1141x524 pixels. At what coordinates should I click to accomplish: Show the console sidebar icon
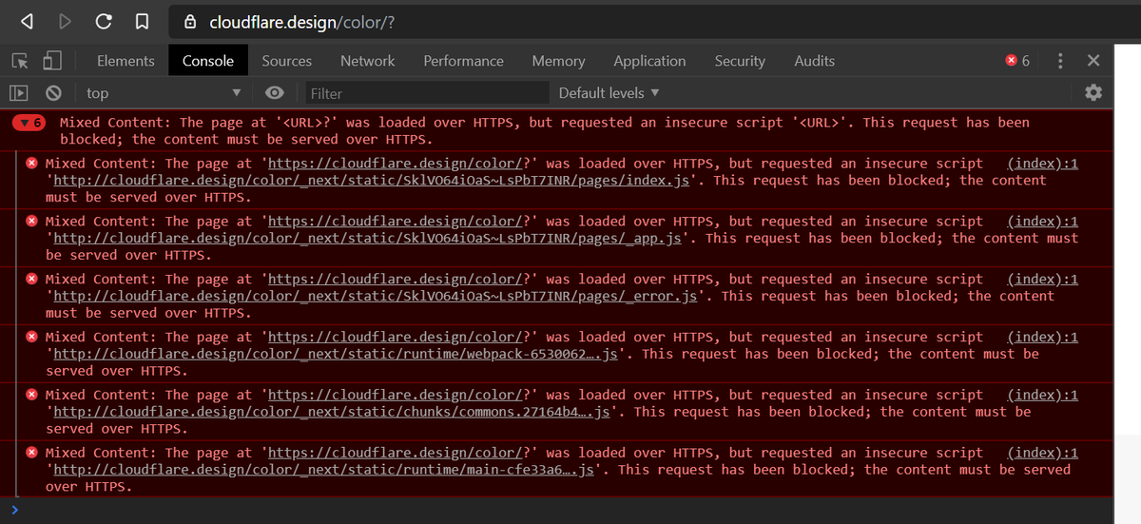20,92
